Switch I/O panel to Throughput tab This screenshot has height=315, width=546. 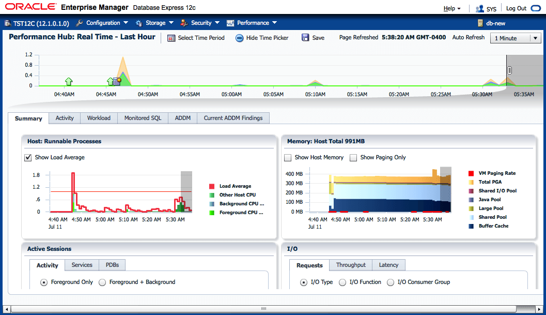click(x=351, y=265)
